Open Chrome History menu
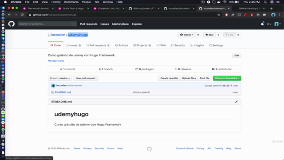Viewport: 284px width, 160px height. (56, 2)
